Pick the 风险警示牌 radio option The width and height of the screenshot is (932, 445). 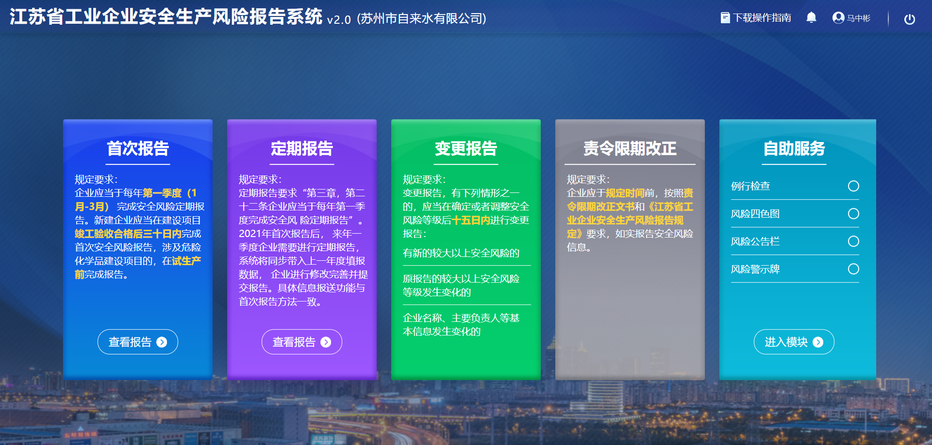click(853, 269)
